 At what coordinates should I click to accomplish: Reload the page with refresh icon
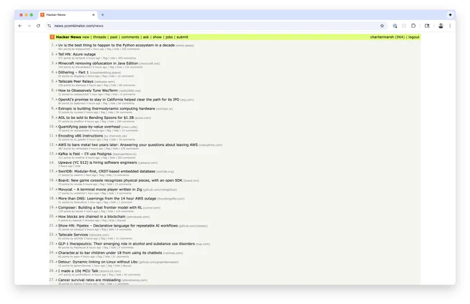pos(39,26)
